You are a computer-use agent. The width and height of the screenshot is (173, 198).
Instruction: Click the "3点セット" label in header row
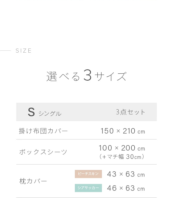(131, 112)
